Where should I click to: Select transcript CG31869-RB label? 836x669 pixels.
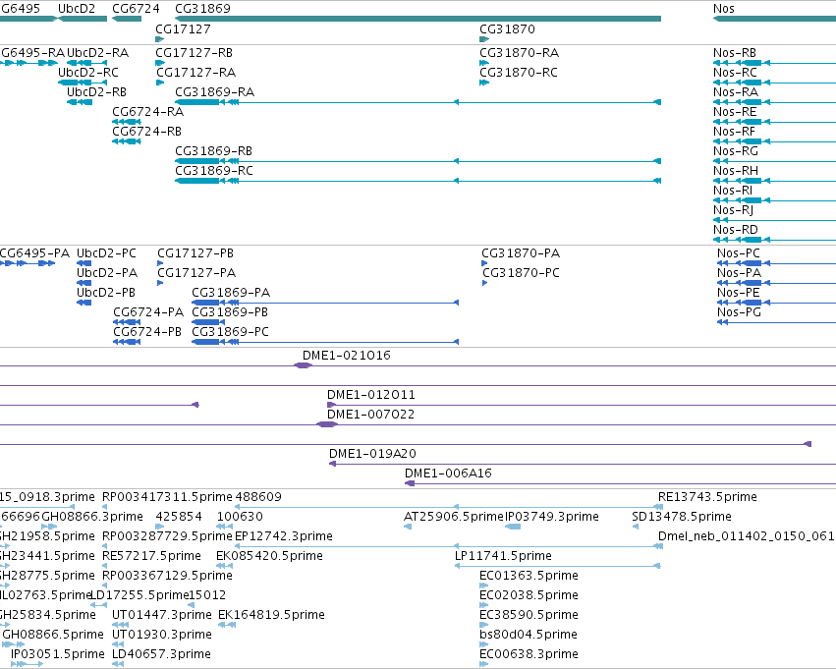(x=213, y=151)
